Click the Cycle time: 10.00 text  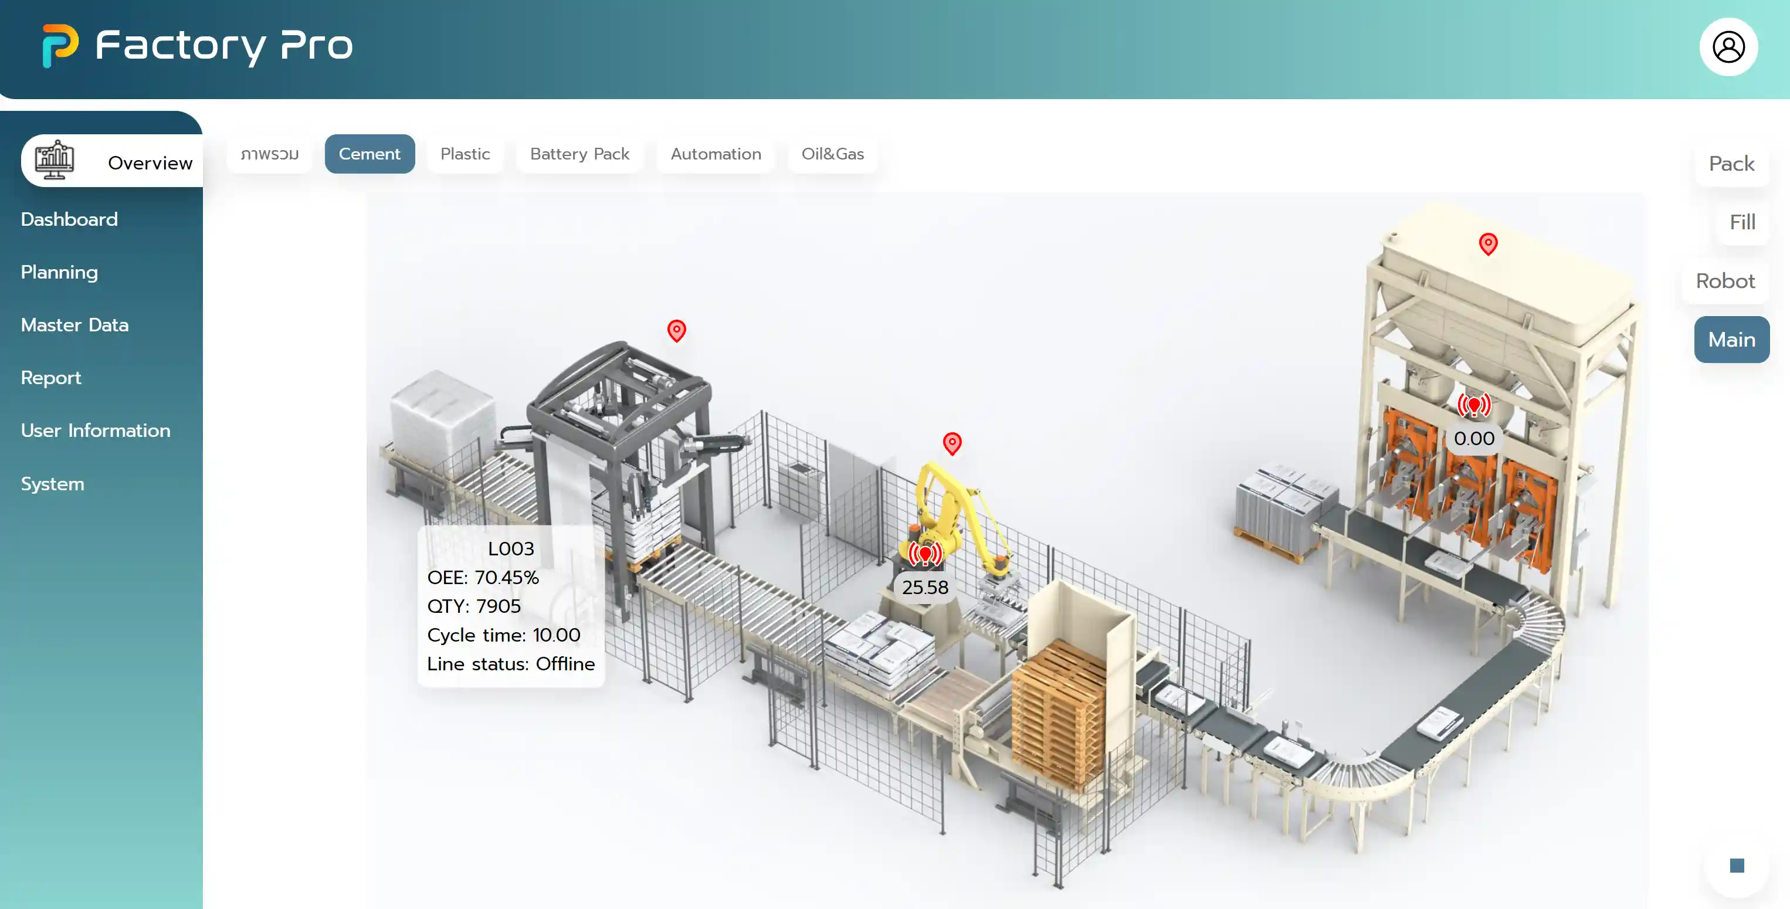(x=504, y=635)
